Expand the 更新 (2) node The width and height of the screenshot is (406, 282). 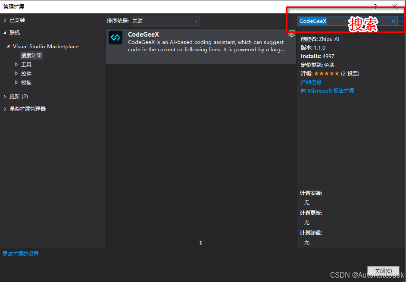point(5,97)
